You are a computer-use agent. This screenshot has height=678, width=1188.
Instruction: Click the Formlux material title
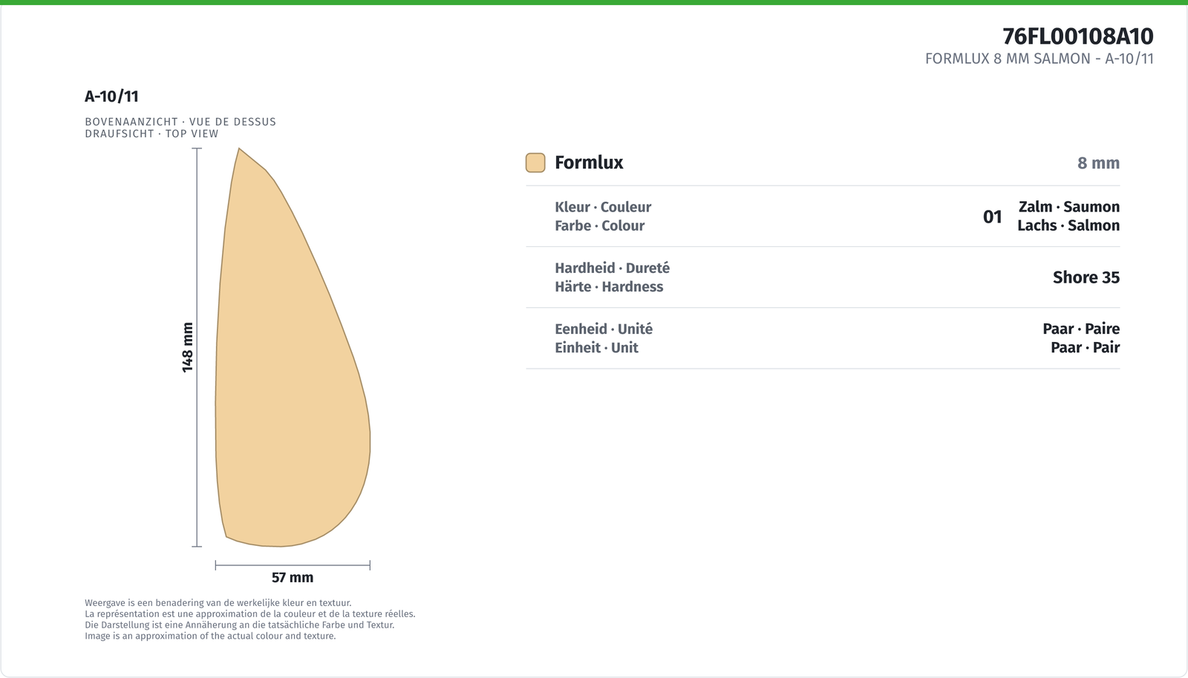pos(589,162)
